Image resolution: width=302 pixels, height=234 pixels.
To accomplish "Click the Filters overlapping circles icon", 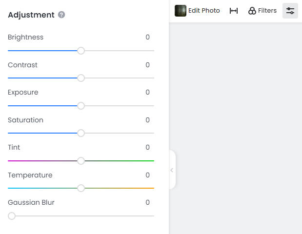I will coord(252,11).
